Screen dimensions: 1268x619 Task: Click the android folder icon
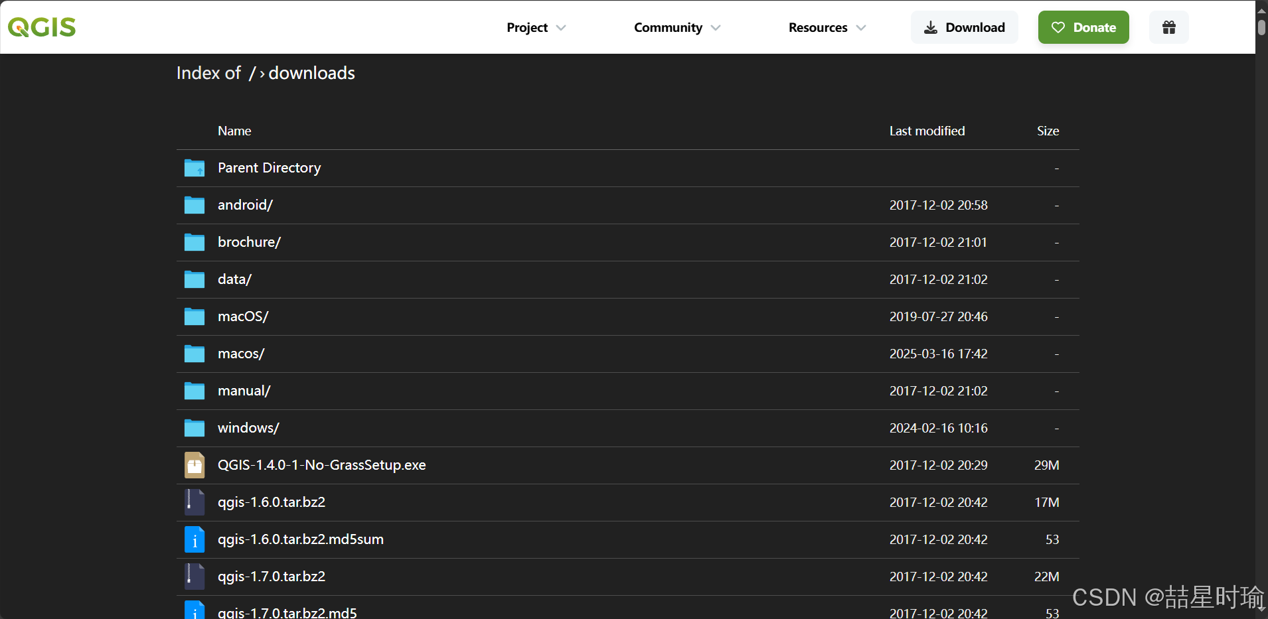click(x=195, y=205)
